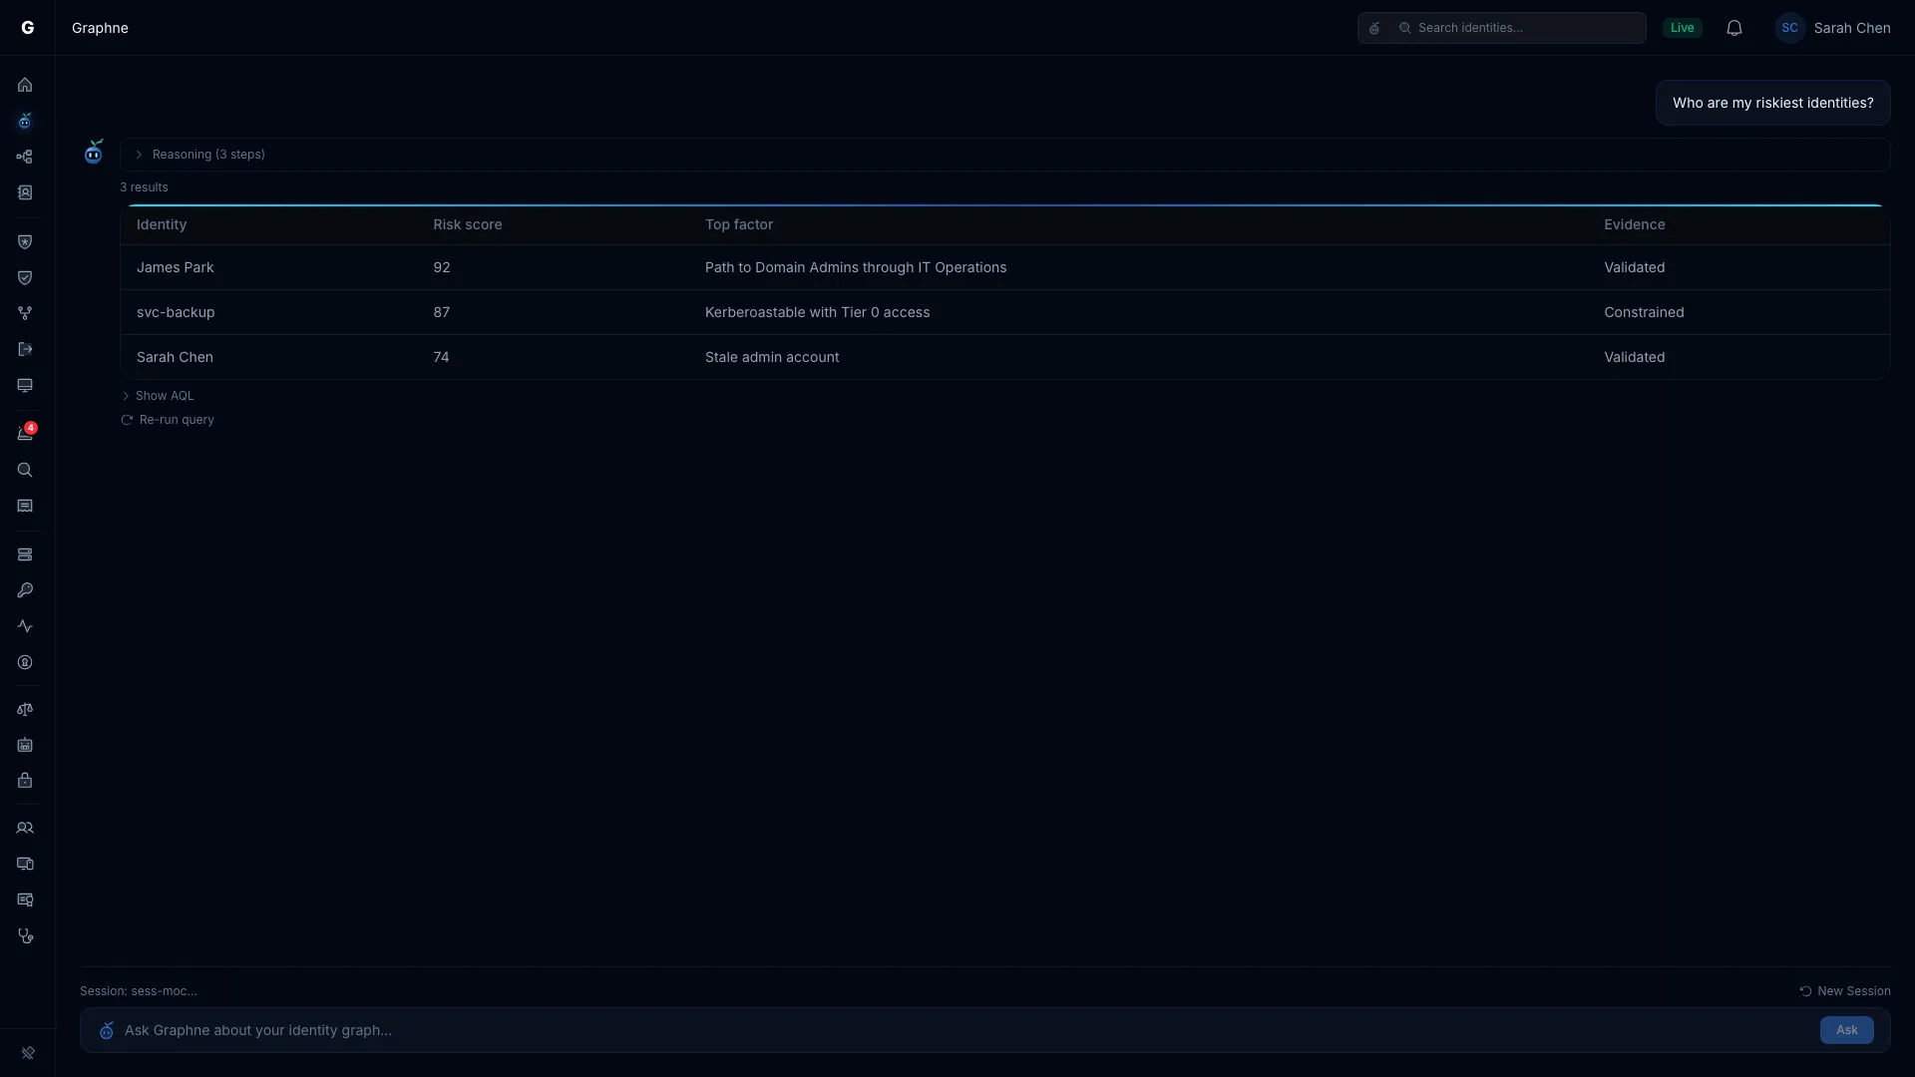The width and height of the screenshot is (1915, 1077).
Task: Click Kerberoastable with Tier 0 access
Action: (818, 312)
